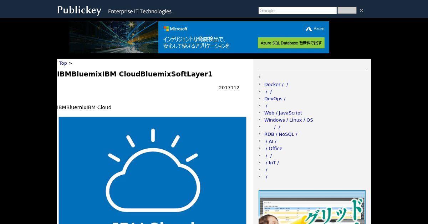Screen dimensions: 428x224
Task: Open the IoT category link
Action: point(272,162)
